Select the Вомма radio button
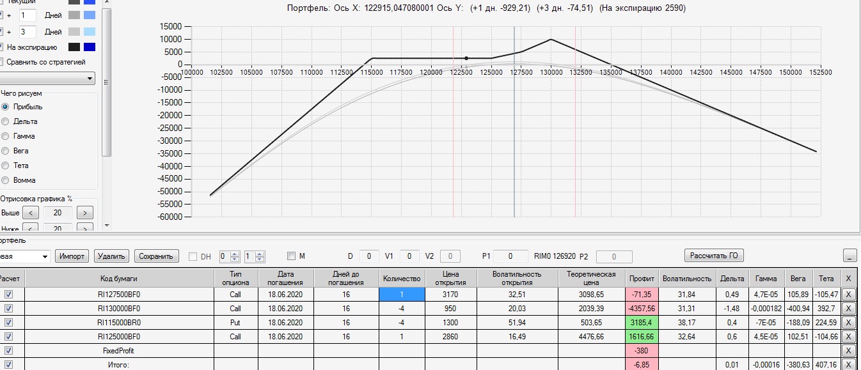 [6, 180]
